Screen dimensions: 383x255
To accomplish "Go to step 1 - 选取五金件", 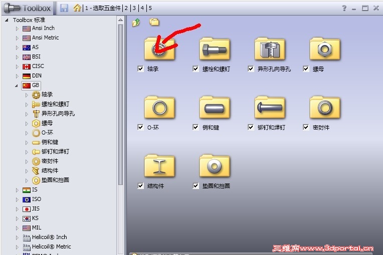I will click(x=103, y=8).
